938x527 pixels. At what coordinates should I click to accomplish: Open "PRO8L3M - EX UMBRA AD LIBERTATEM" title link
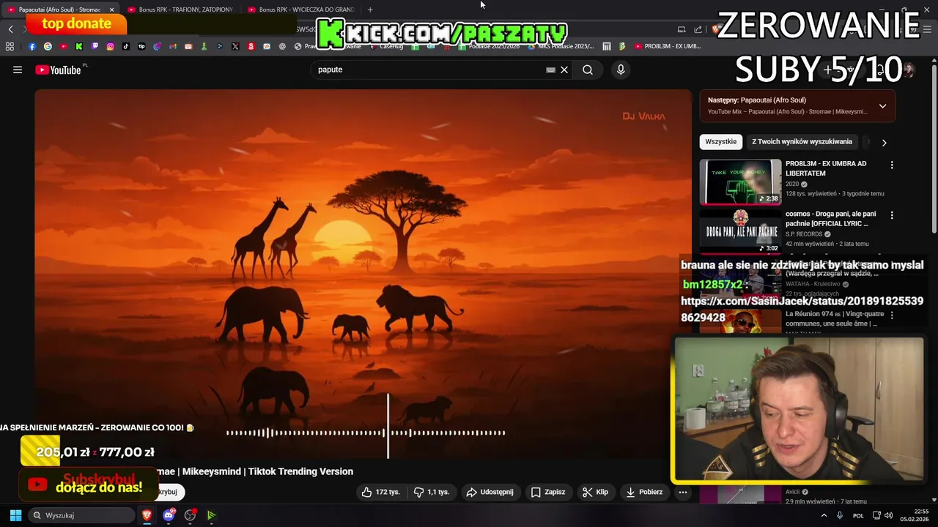coord(826,168)
